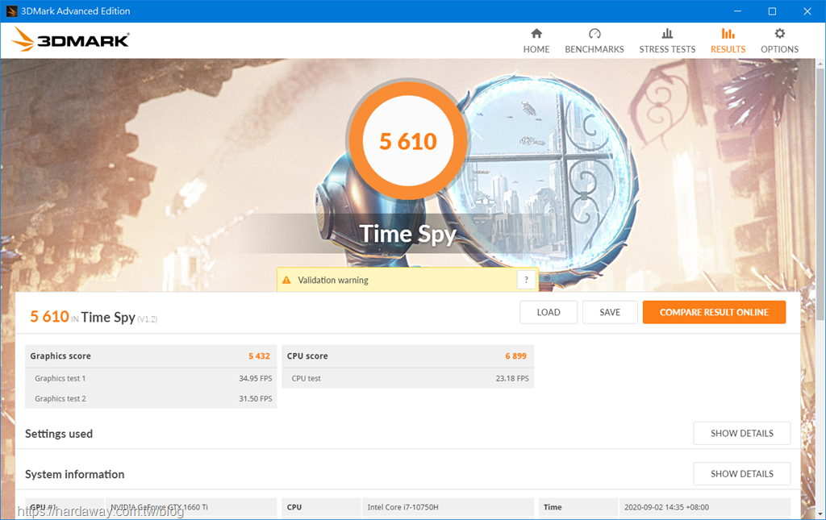The image size is (826, 520).
Task: Click scrollbar down arrow
Action: pos(820,514)
